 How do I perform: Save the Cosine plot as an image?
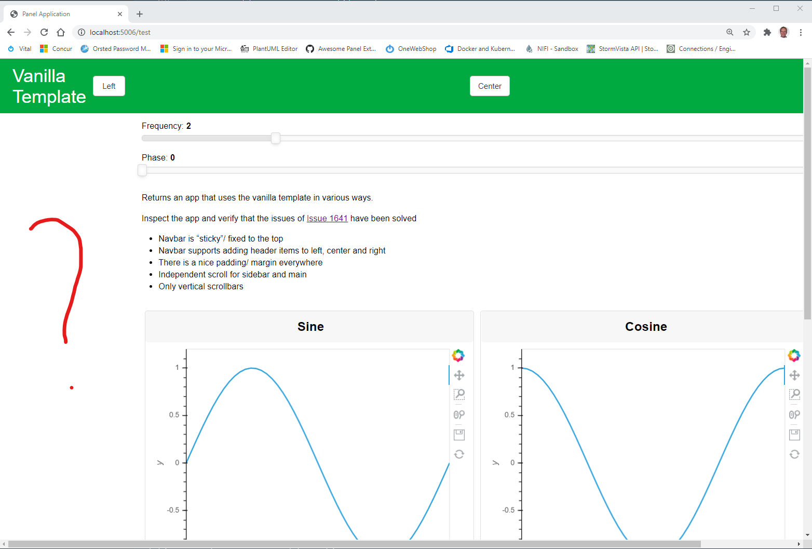(x=794, y=434)
